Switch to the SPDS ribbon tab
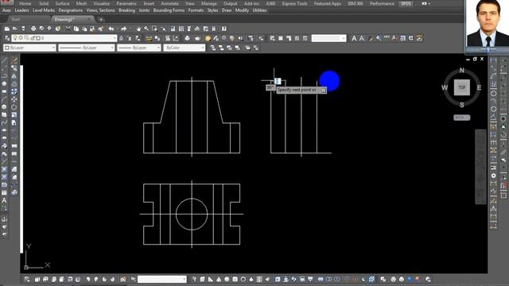Viewport: 509px width, 286px height. point(406,3)
